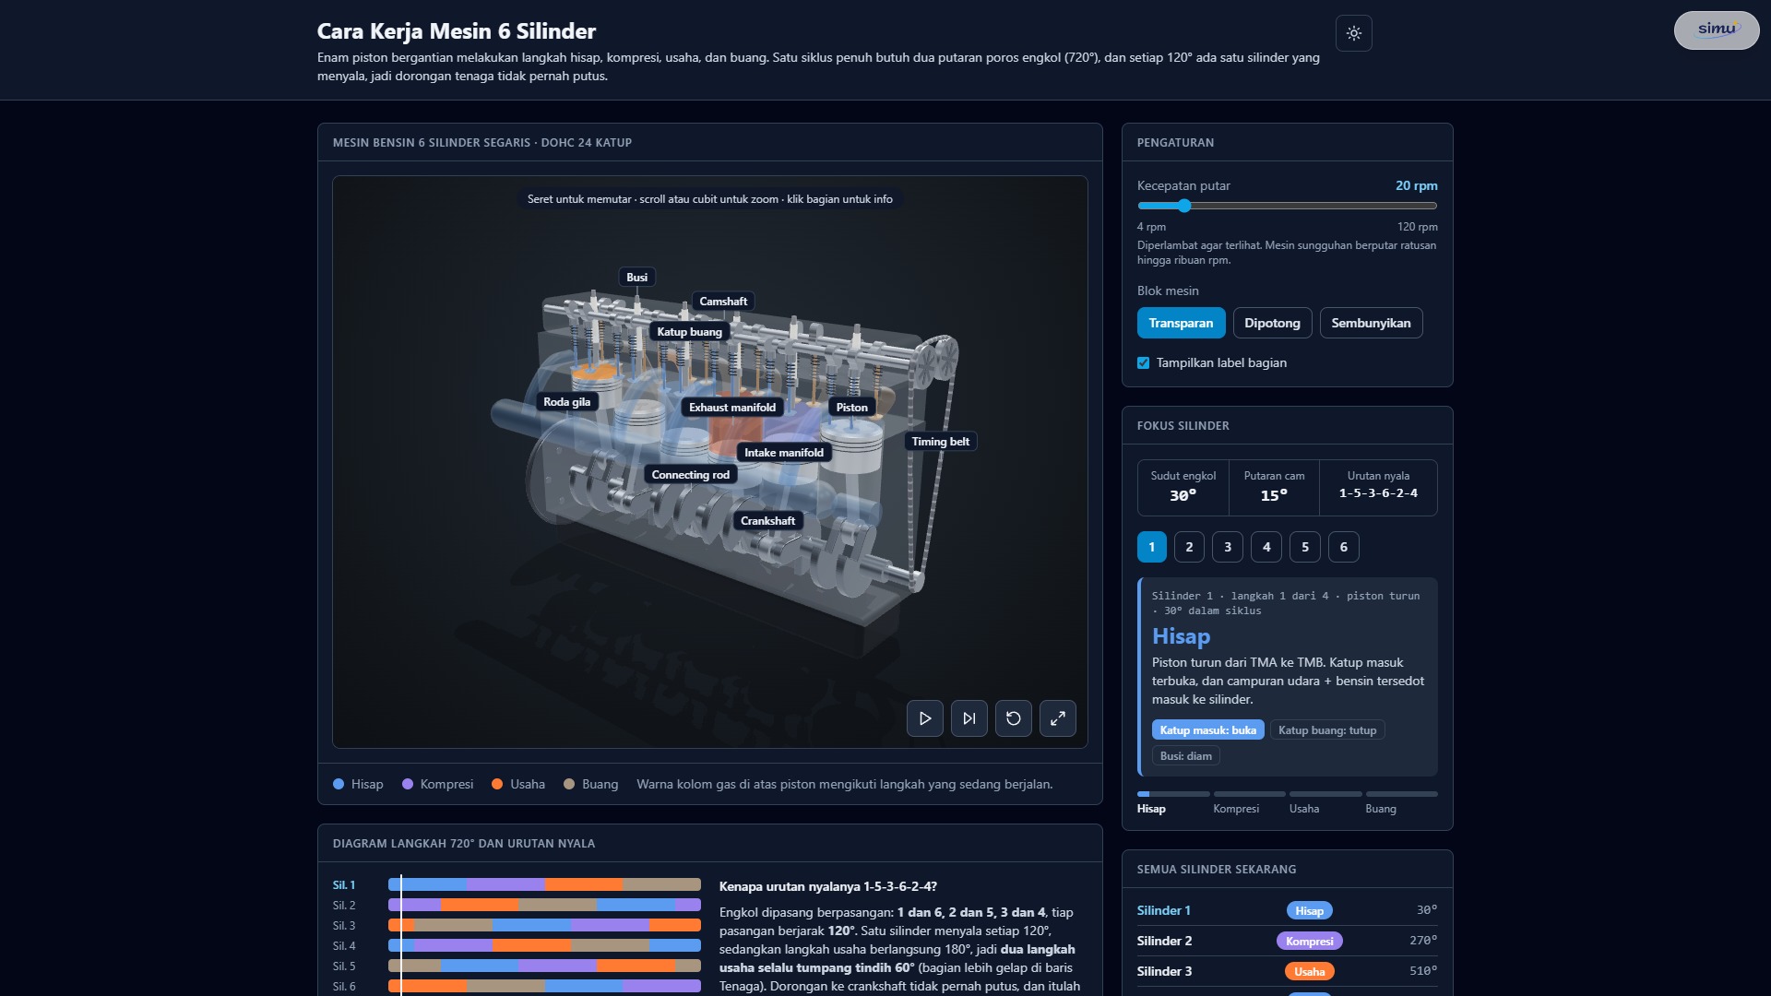
Task: Click the Hisap stroke progress segment
Action: [x=1173, y=794]
